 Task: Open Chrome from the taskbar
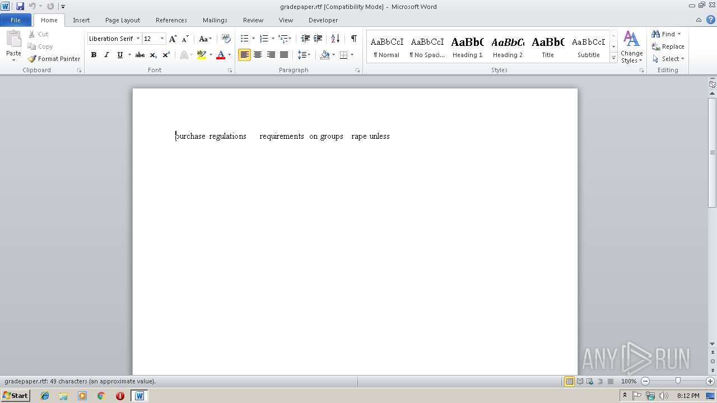click(x=101, y=396)
